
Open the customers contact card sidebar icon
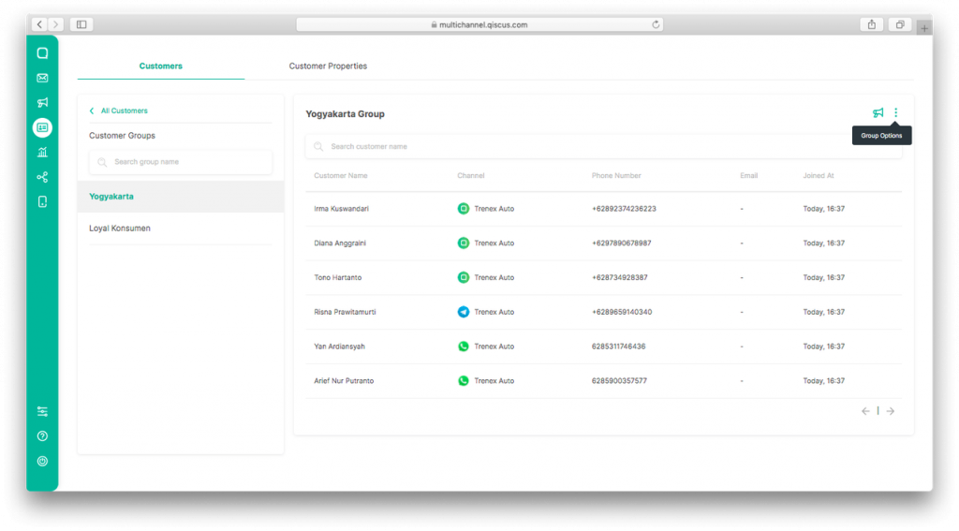click(42, 127)
